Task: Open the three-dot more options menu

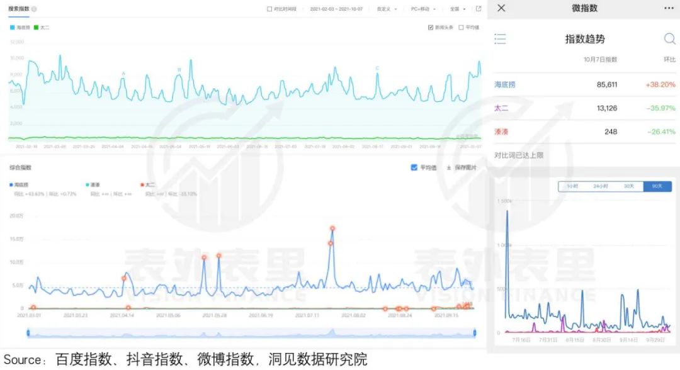Action: 669,8
